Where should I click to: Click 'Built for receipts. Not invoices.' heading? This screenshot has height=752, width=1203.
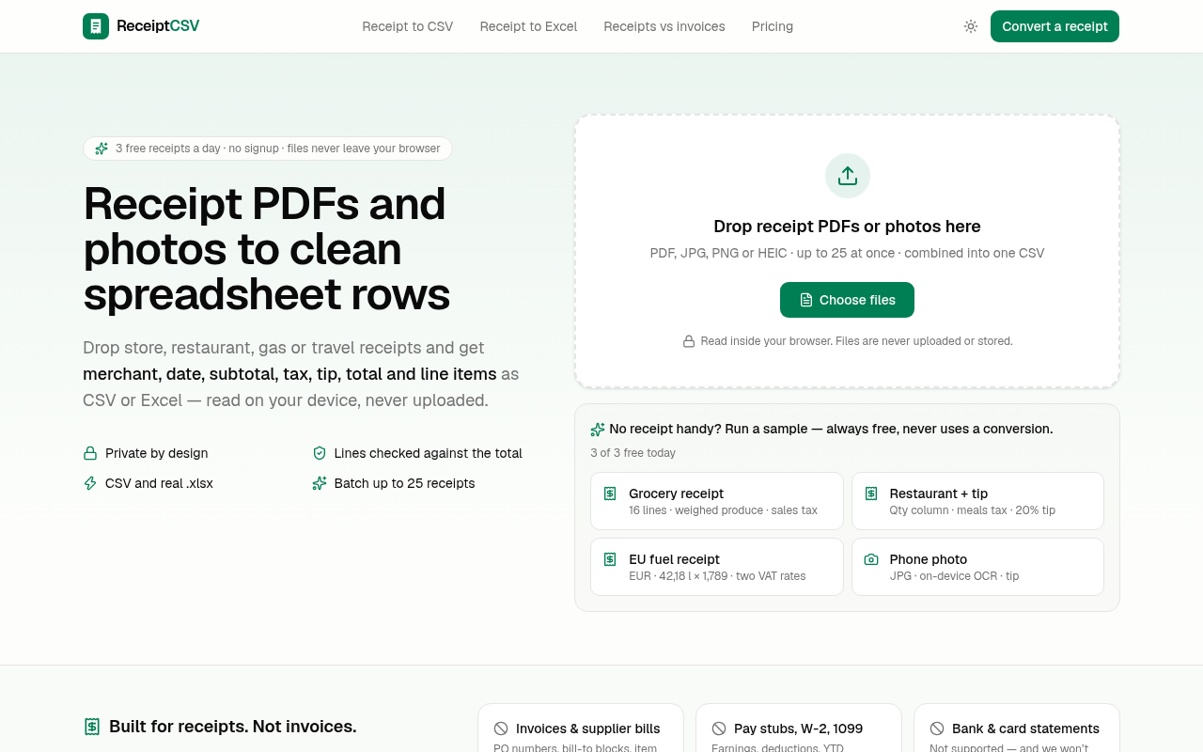coord(233,727)
